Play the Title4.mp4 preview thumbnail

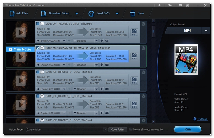20,81
